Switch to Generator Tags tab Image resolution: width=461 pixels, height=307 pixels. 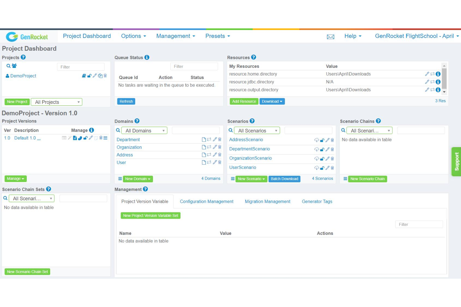click(317, 202)
